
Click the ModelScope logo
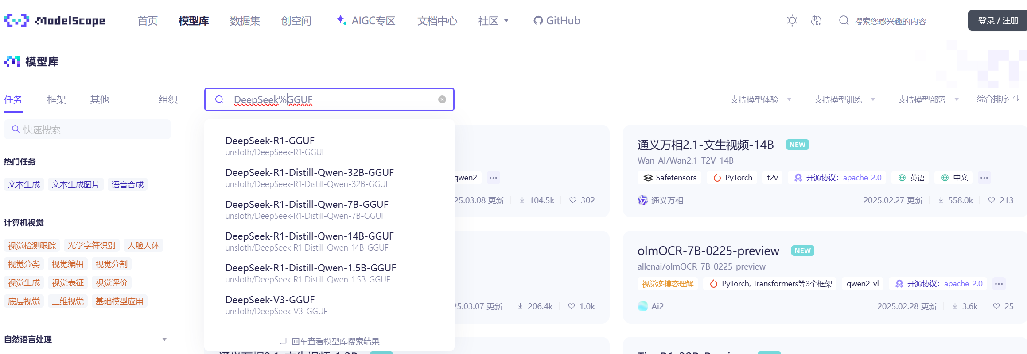[55, 20]
